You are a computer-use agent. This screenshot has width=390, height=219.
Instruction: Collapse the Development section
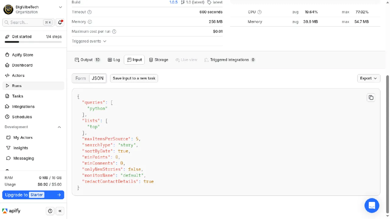click(x=59, y=127)
